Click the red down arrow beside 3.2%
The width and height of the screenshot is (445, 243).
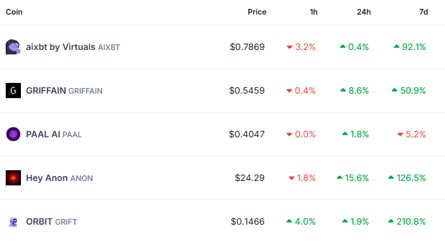point(290,47)
